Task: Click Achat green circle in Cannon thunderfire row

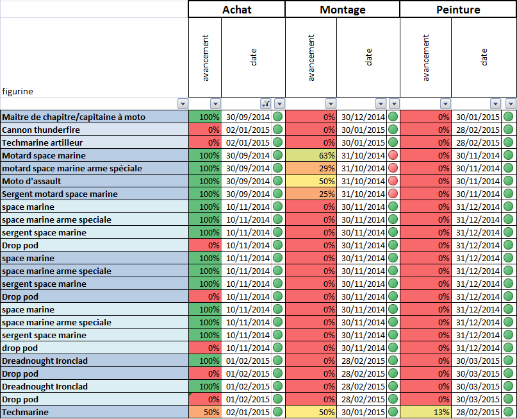Action: point(278,130)
